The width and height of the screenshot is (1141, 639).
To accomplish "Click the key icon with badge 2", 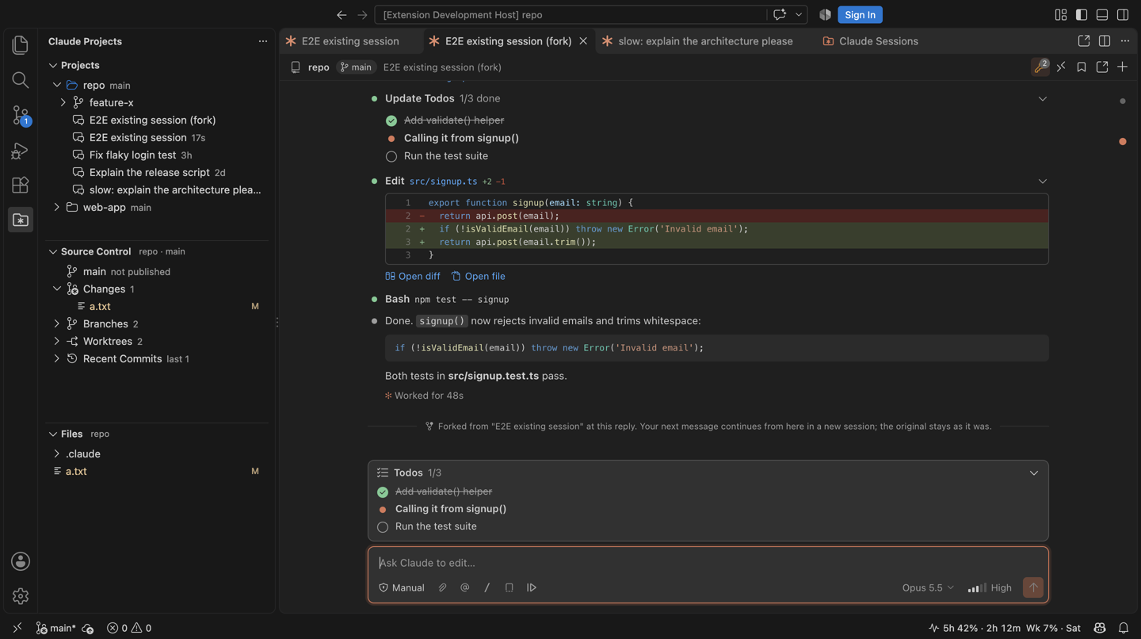I will click(1040, 67).
